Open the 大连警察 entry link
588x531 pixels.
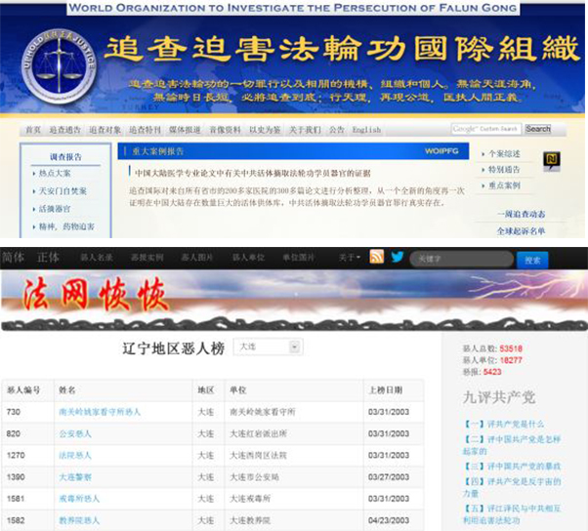(75, 477)
